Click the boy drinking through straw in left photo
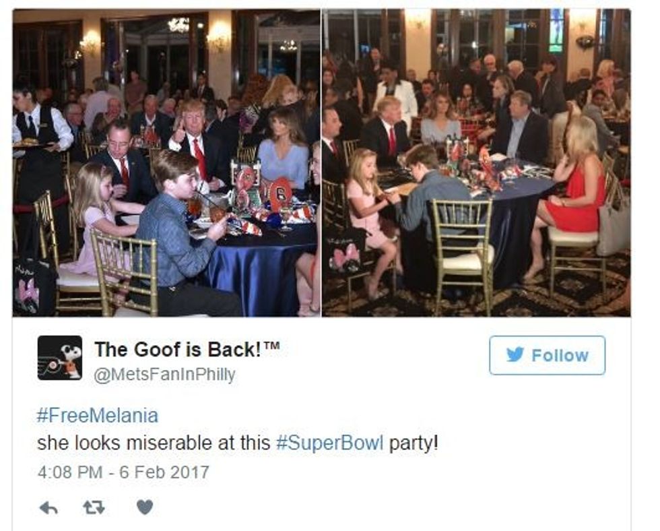The width and height of the screenshot is (660, 531). (x=181, y=236)
